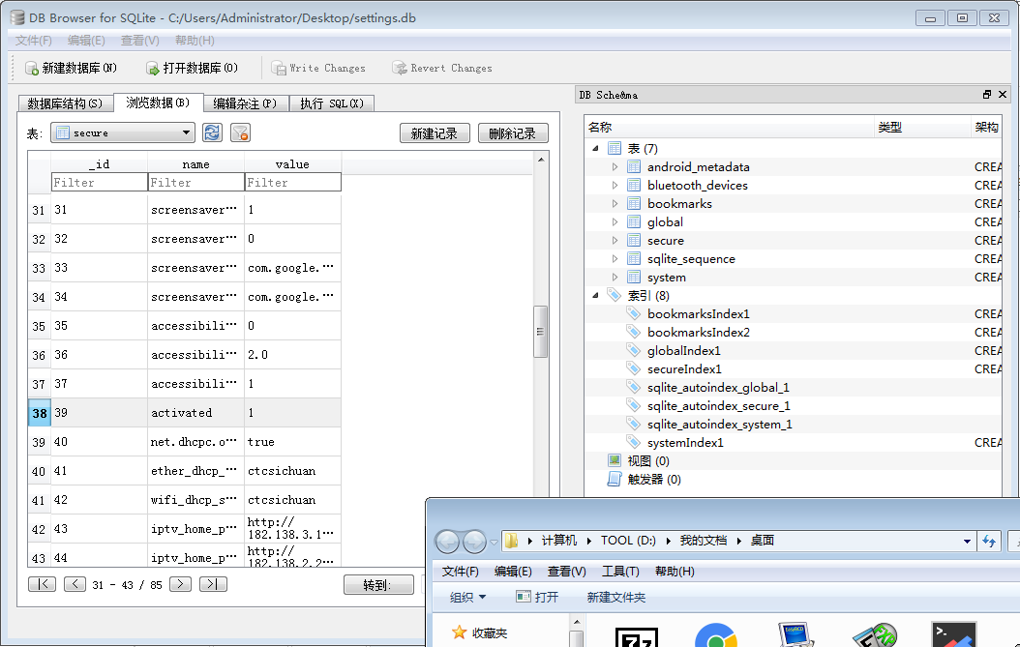Sort by the name column header
This screenshot has width=1020, height=647.
[195, 163]
